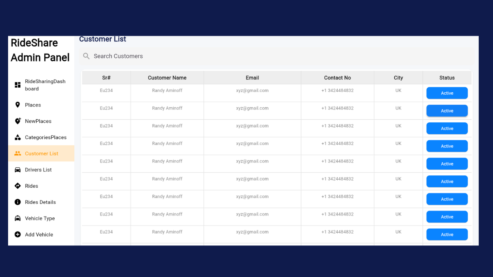Click the Places location pin icon

coord(18,105)
